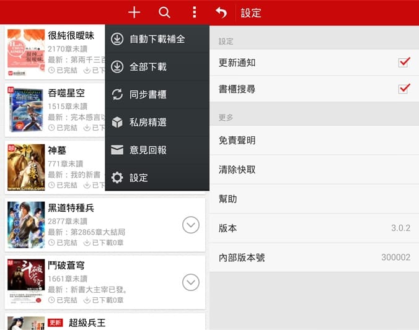This screenshot has height=330, width=419.
Task: Click build number 300002
Action: click(395, 258)
